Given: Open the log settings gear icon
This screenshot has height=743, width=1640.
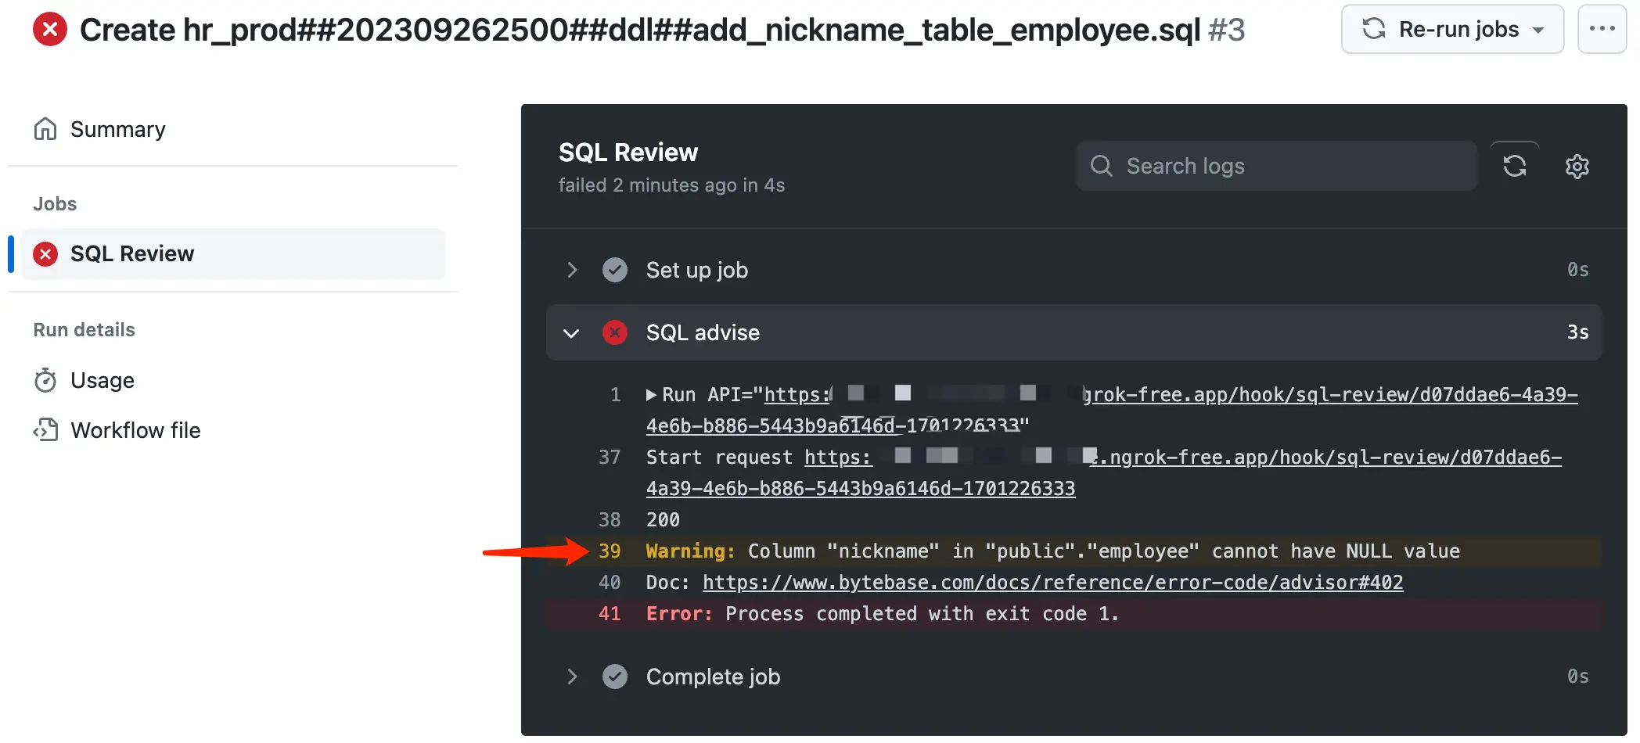Looking at the screenshot, I should [x=1577, y=166].
